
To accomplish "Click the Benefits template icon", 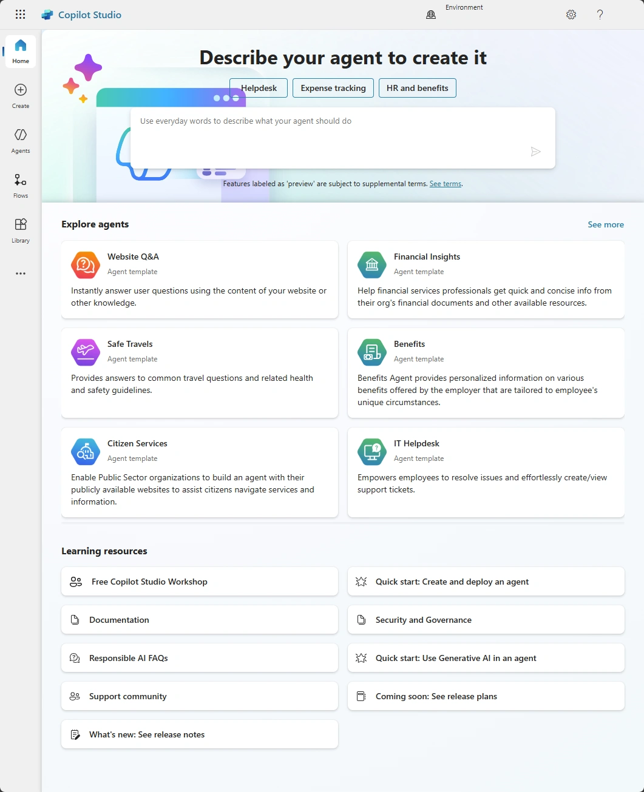I will click(372, 352).
